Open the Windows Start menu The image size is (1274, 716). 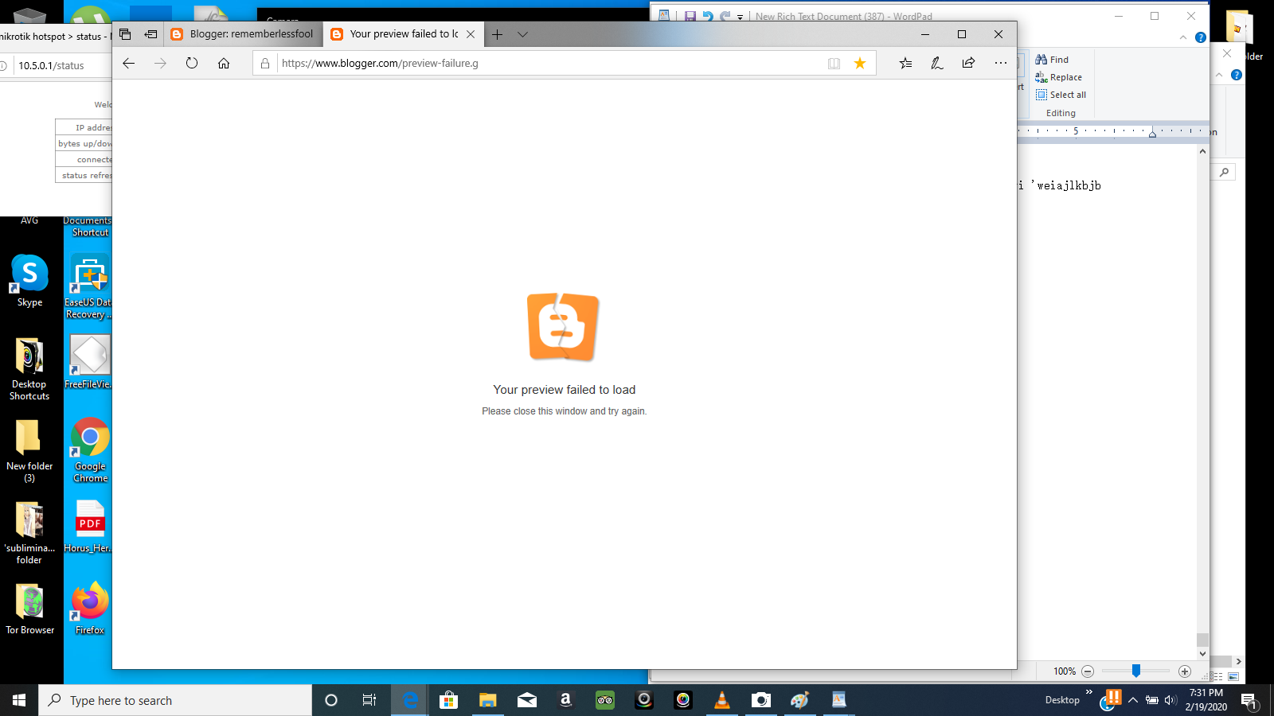[19, 700]
